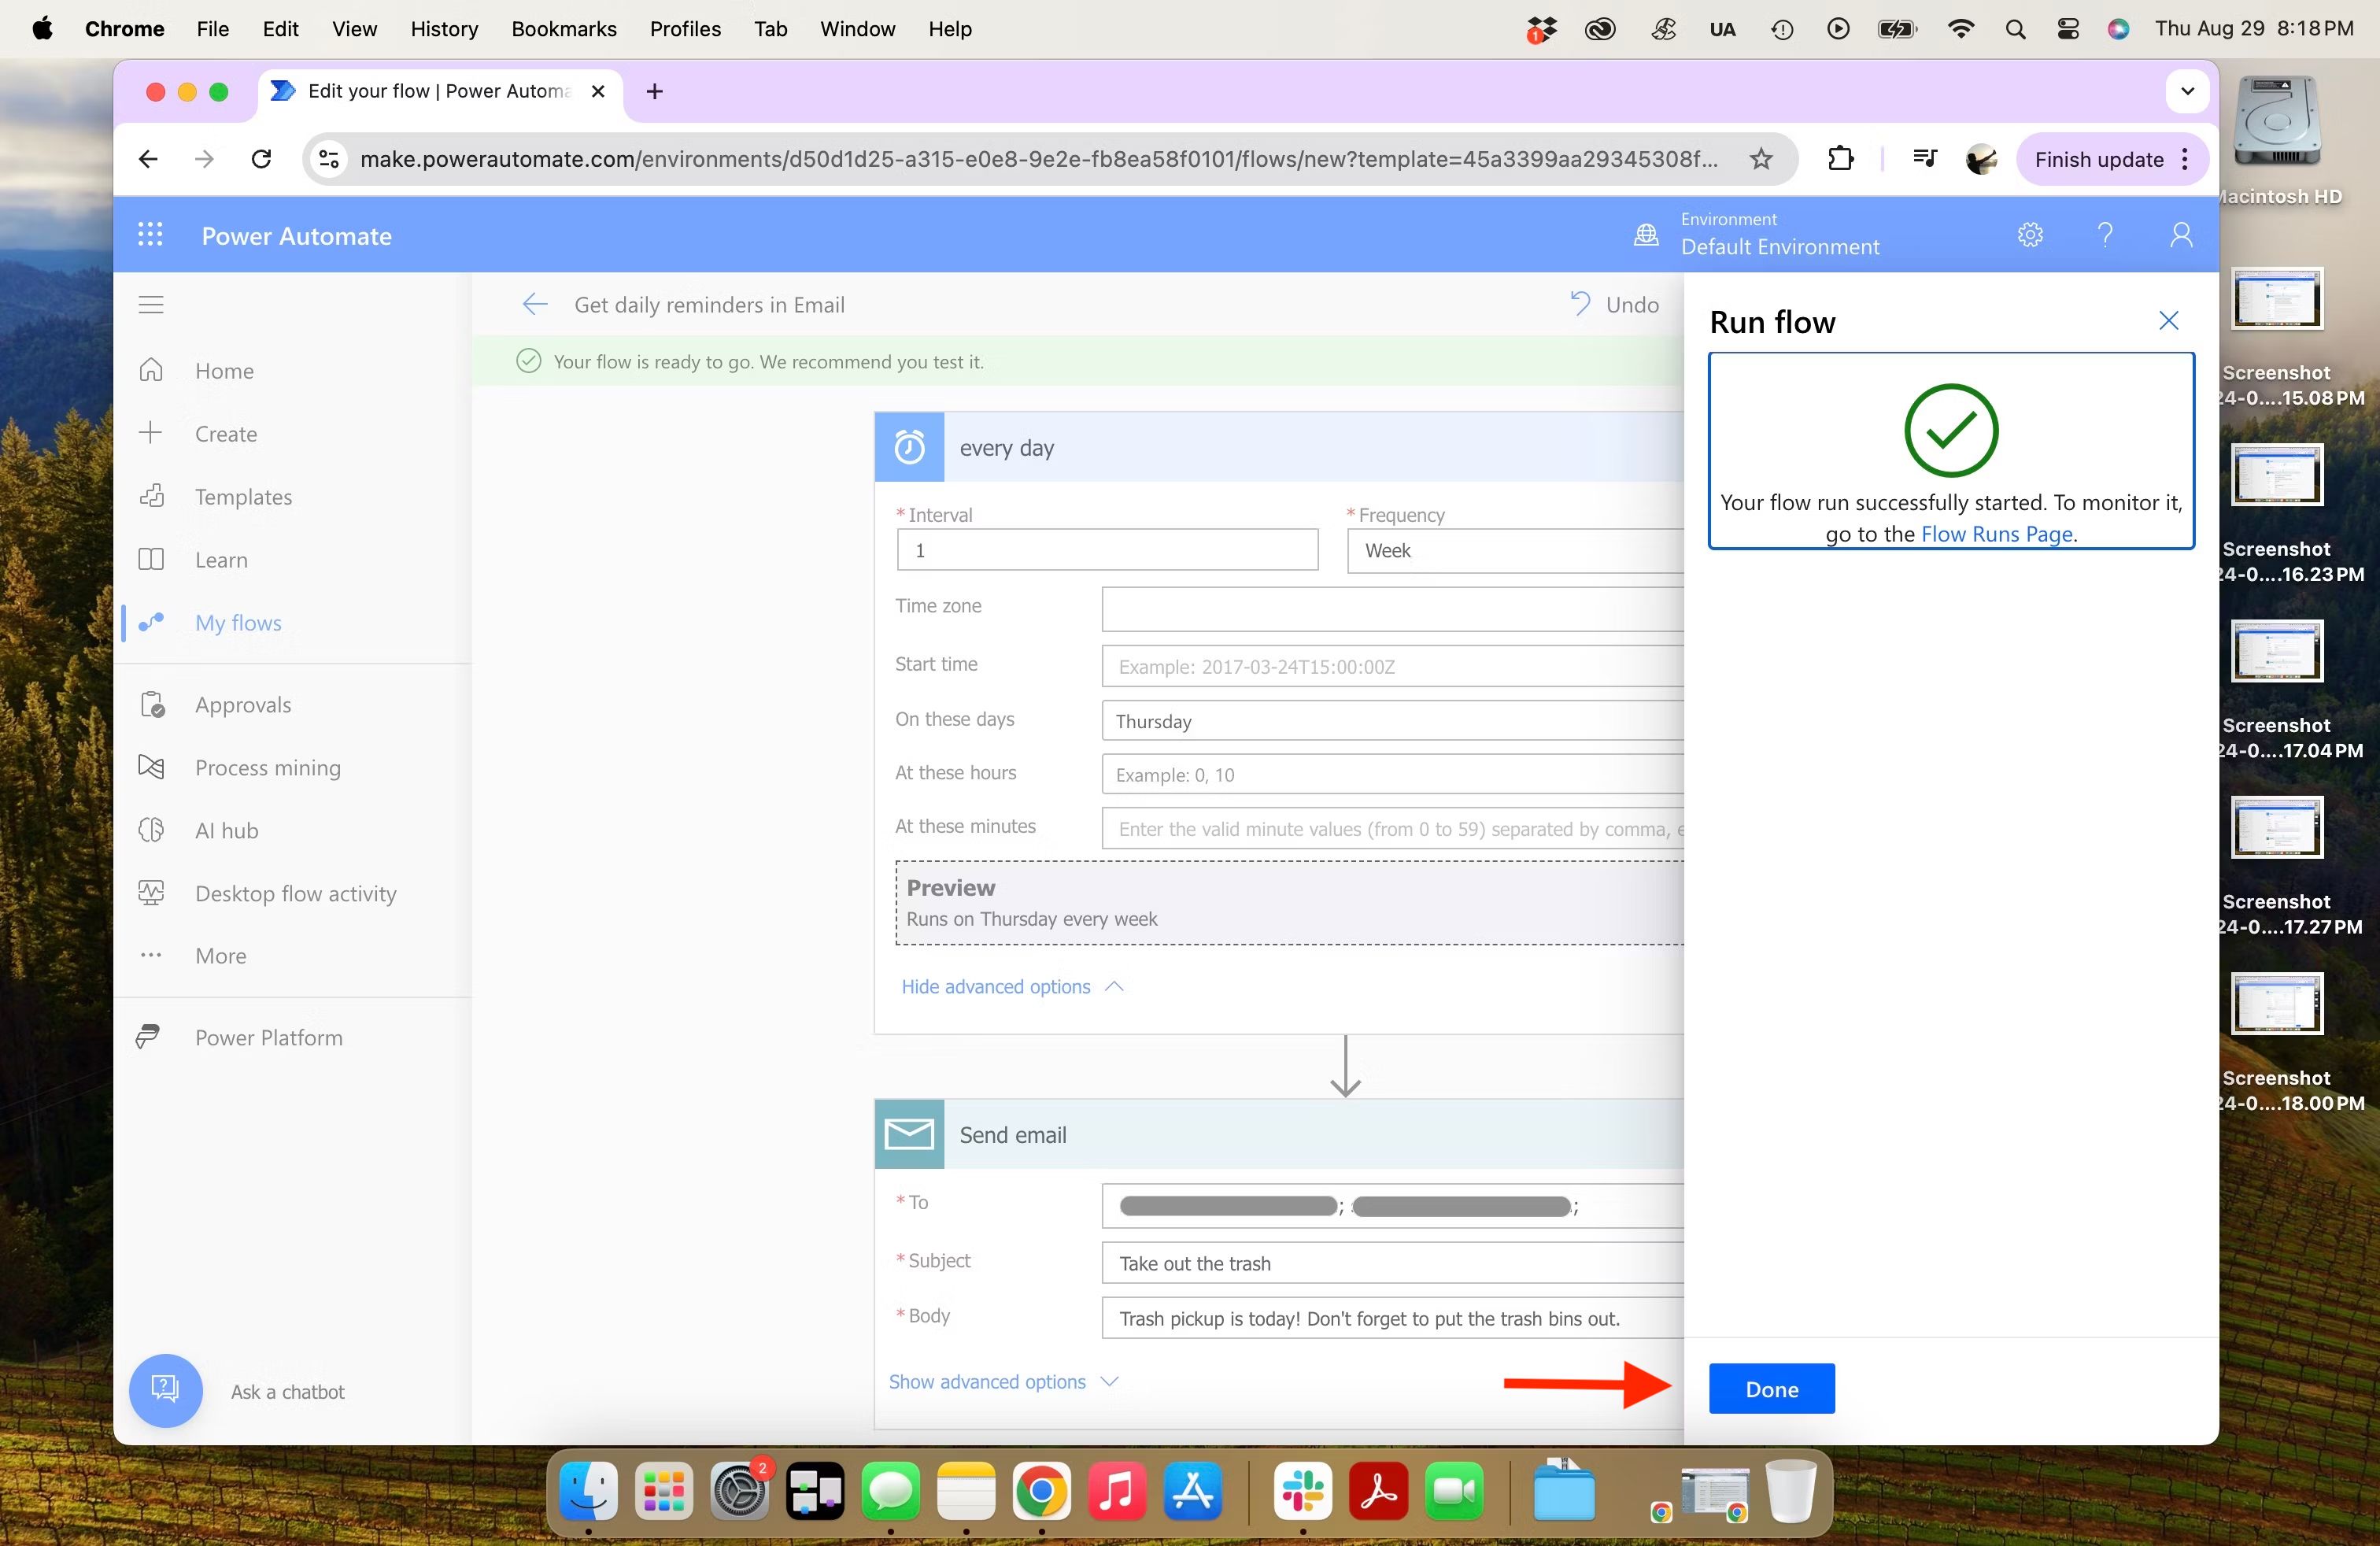
Task: Fill in the Start time field
Action: click(1393, 666)
